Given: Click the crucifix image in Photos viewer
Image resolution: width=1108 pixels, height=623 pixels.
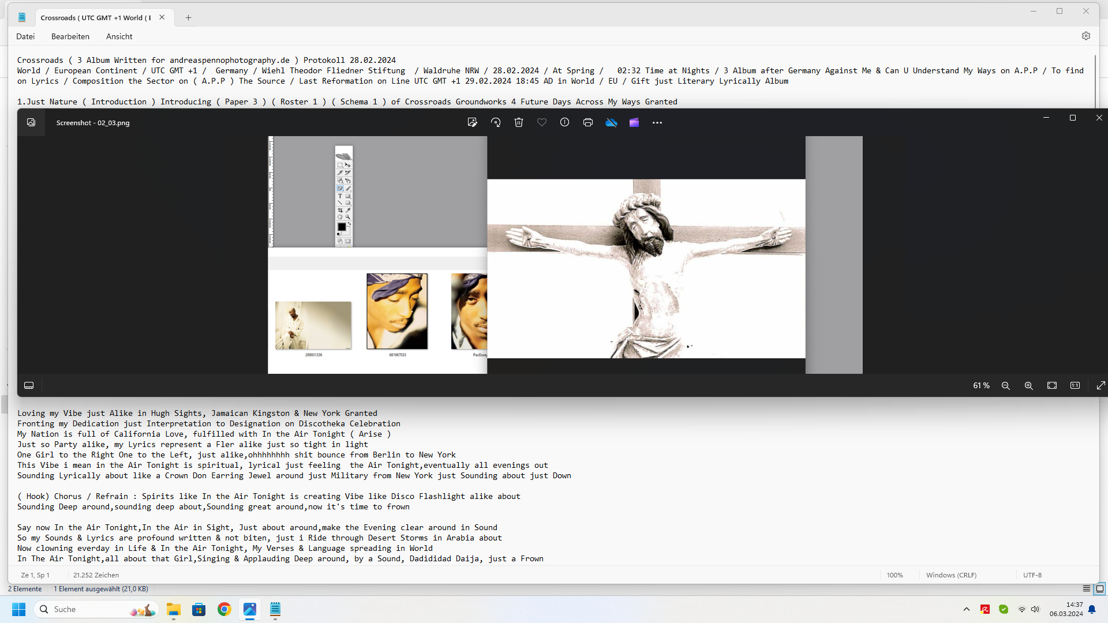Looking at the screenshot, I should [646, 268].
